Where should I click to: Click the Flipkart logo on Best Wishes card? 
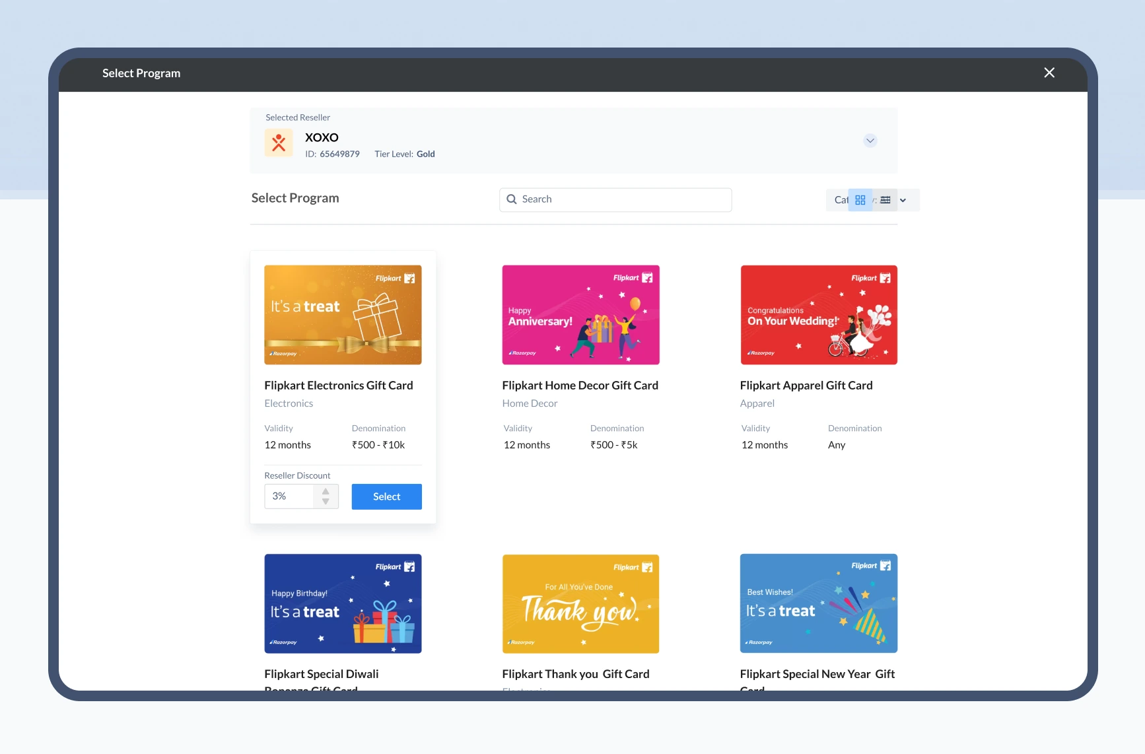pos(871,566)
